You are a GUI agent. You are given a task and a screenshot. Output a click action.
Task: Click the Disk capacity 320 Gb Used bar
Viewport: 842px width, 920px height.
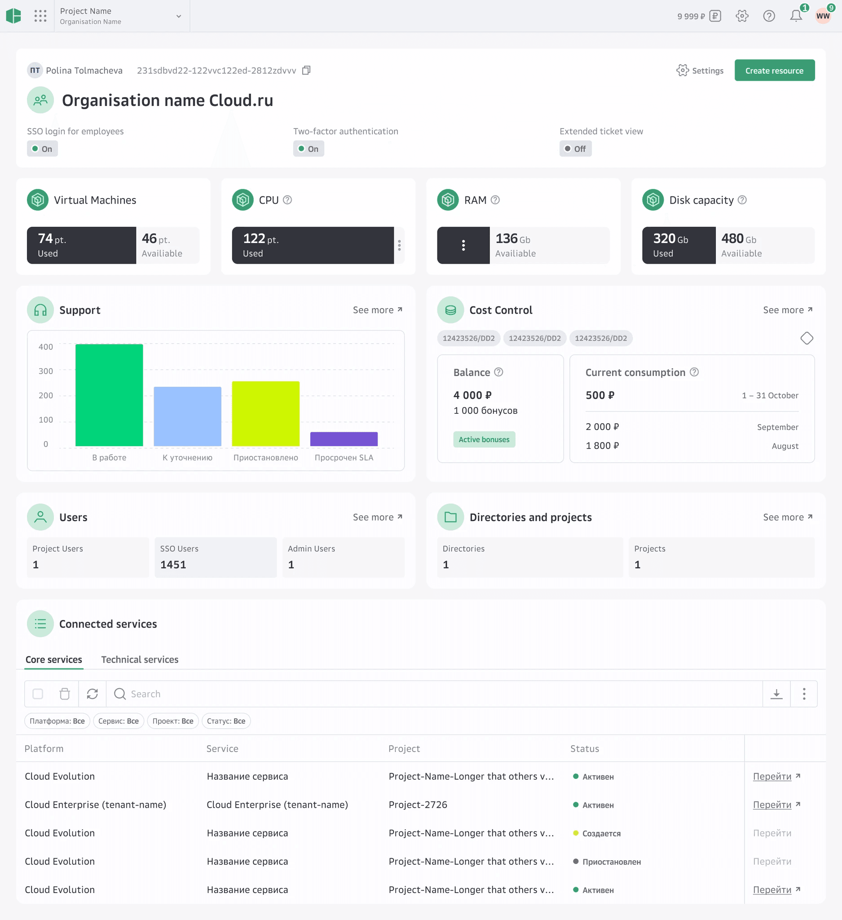tap(679, 246)
